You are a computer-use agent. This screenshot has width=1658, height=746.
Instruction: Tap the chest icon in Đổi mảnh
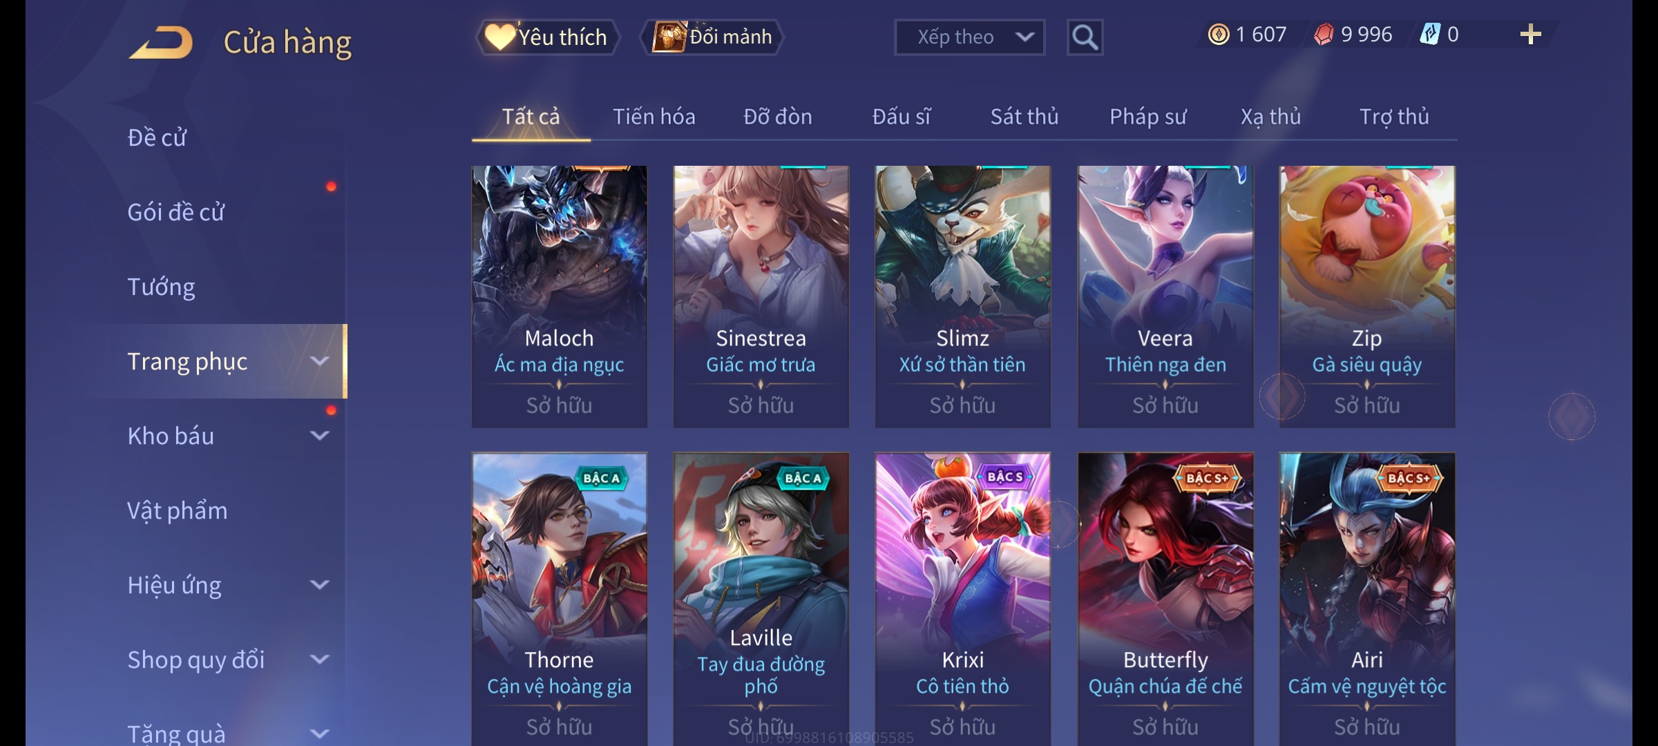669,37
